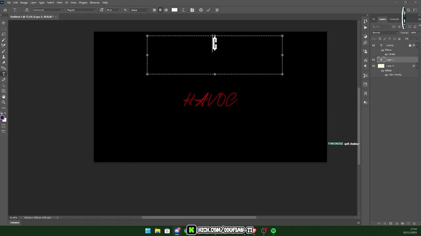
Task: Open the Plugins menu
Action: click(x=83, y=3)
